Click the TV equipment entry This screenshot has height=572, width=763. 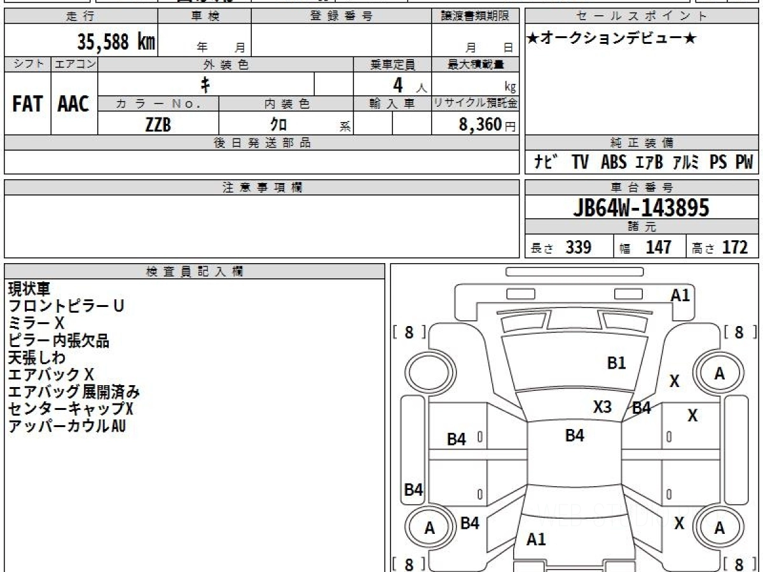click(x=580, y=162)
